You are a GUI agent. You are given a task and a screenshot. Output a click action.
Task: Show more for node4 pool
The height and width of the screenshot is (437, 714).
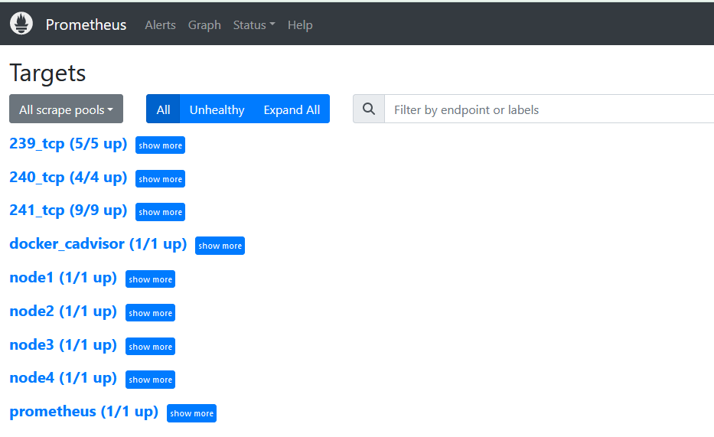(x=150, y=380)
